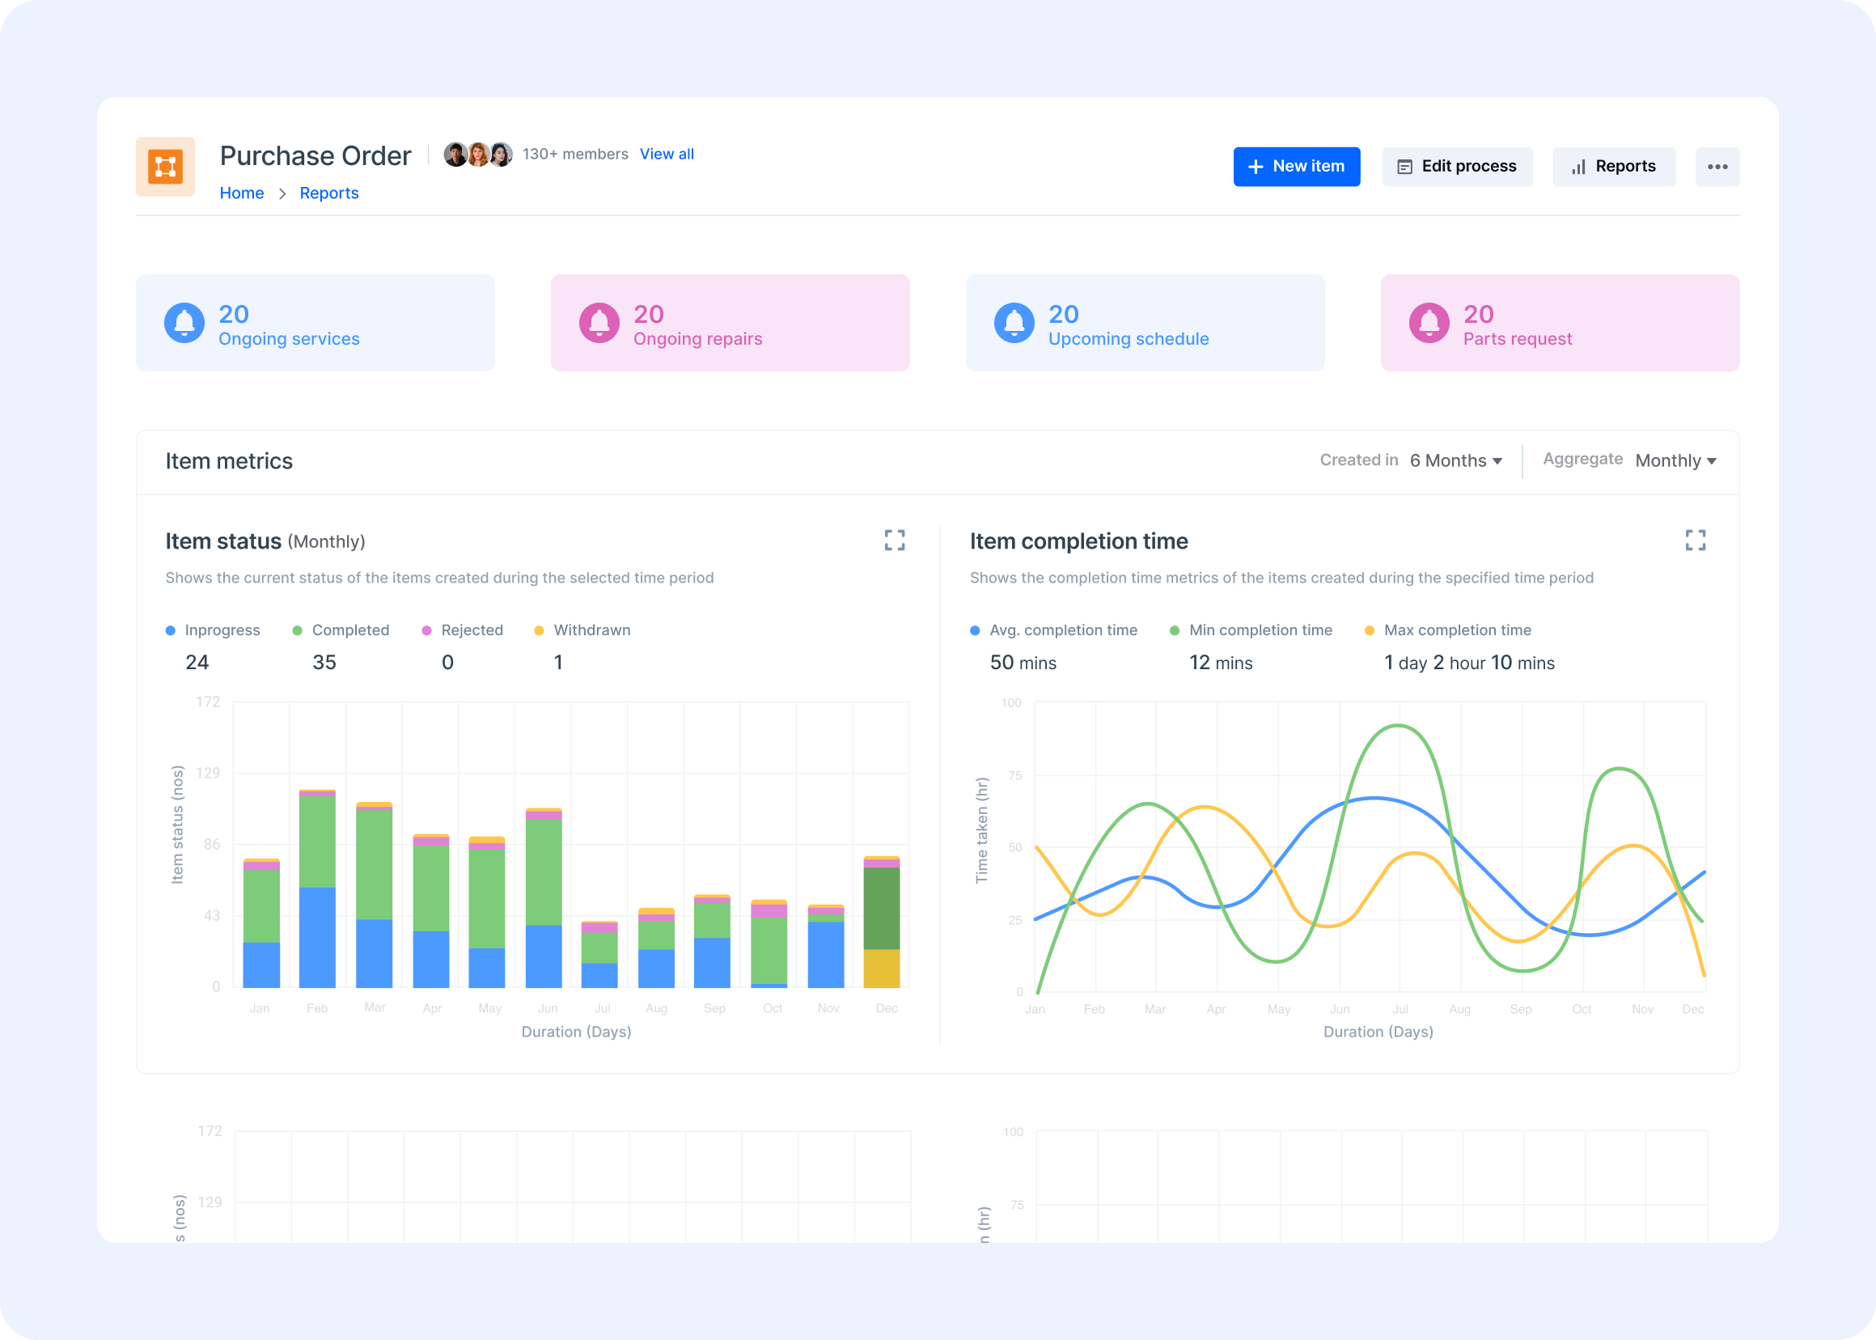This screenshot has height=1340, width=1876.
Task: Click the New item button
Action: (x=1296, y=165)
